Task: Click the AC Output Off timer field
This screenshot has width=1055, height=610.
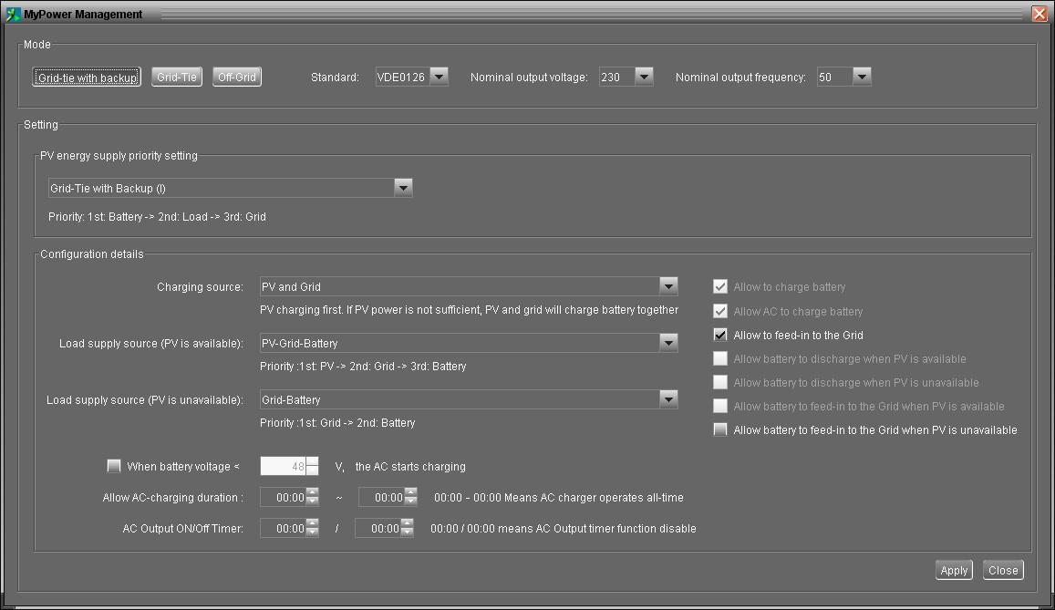Action: [378, 528]
